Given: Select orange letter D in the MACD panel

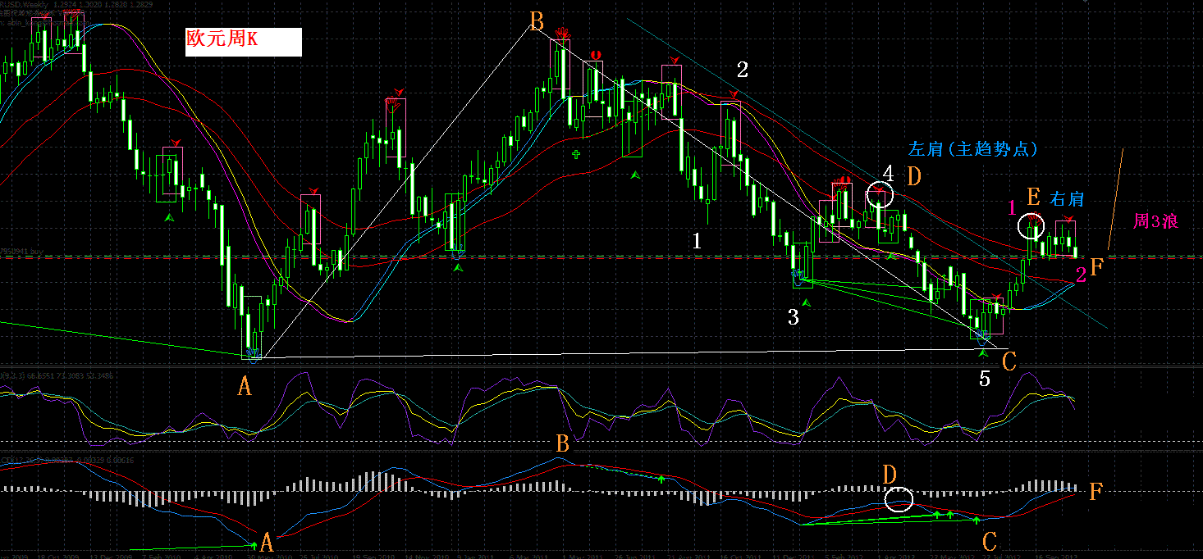Looking at the screenshot, I should 890,475.
